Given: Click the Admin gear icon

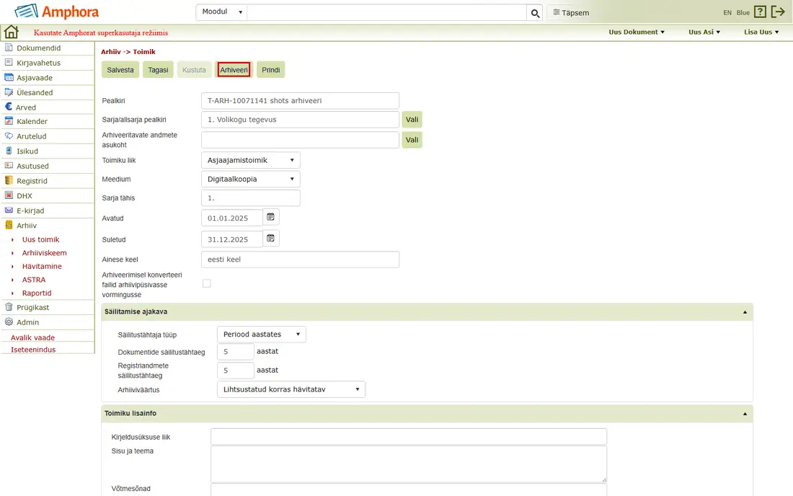Looking at the screenshot, I should tap(9, 322).
